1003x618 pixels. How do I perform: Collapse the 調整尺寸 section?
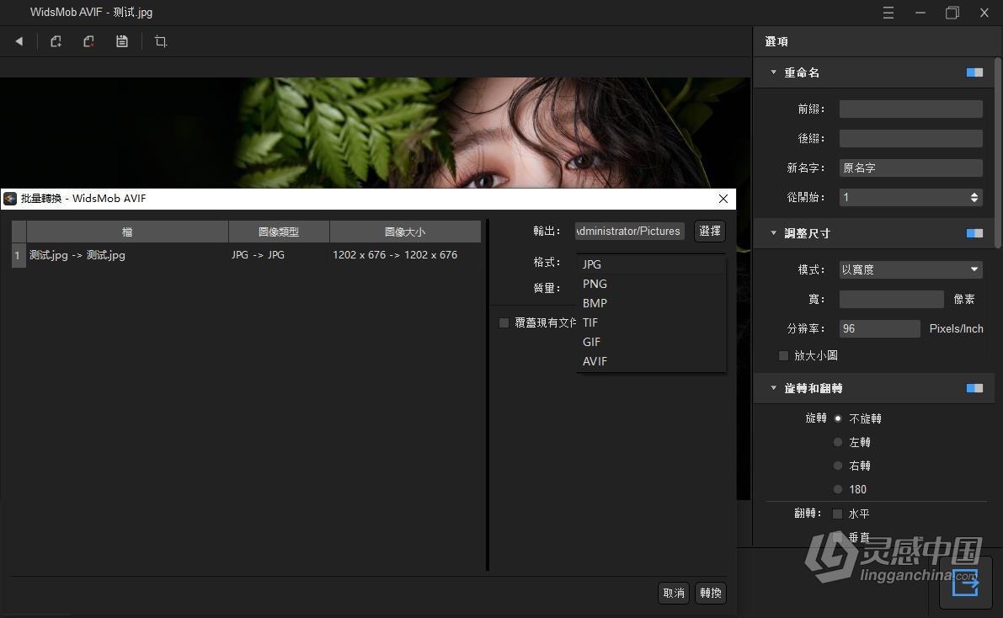(x=772, y=233)
